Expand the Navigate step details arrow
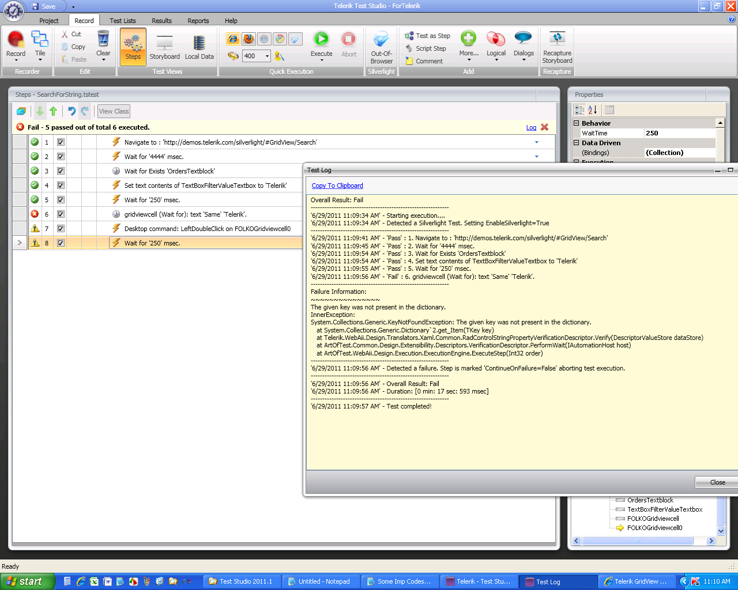 point(537,142)
